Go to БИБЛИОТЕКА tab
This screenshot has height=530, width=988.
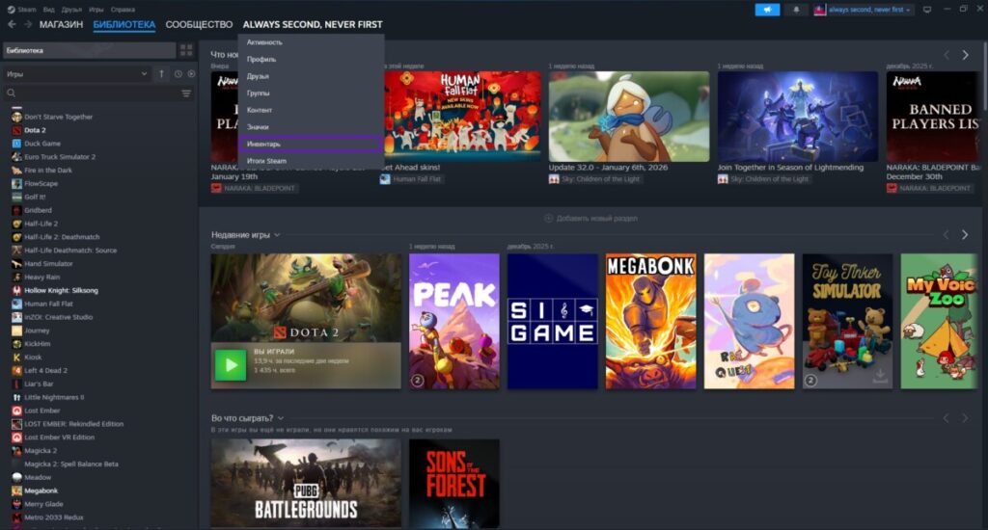click(124, 24)
